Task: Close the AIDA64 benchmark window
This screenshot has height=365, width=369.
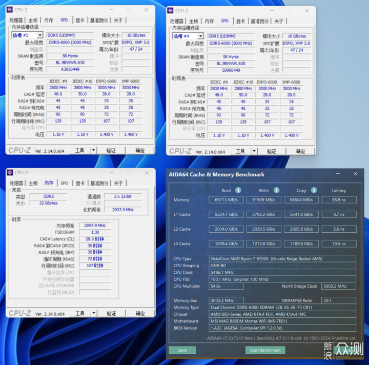Action: (x=355, y=174)
